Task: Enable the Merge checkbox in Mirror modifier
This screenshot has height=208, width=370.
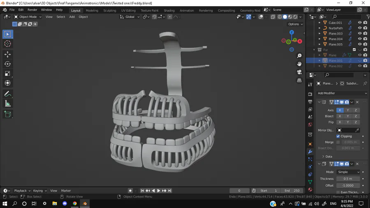Action: 338,142
